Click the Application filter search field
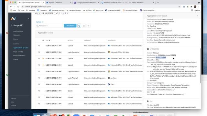207x116 pixels. [x=49, y=26]
